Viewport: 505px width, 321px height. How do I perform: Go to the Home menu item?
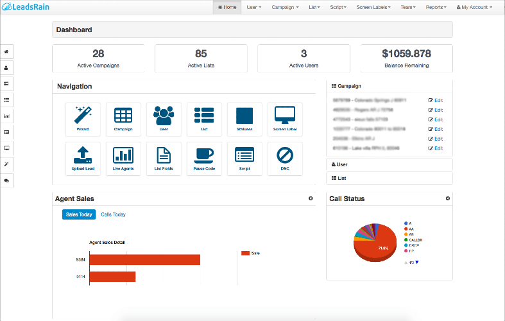coord(227,7)
